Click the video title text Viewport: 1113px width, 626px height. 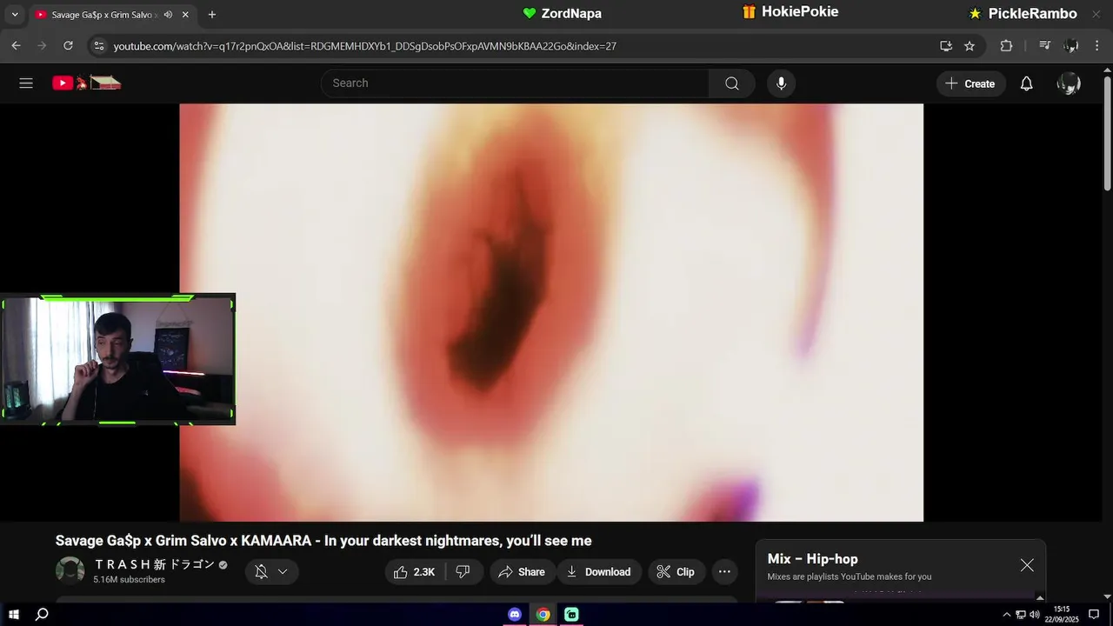323,541
